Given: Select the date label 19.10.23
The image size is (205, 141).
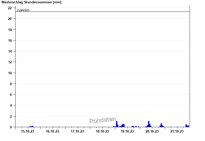Looking at the screenshot, I should coord(127,131).
